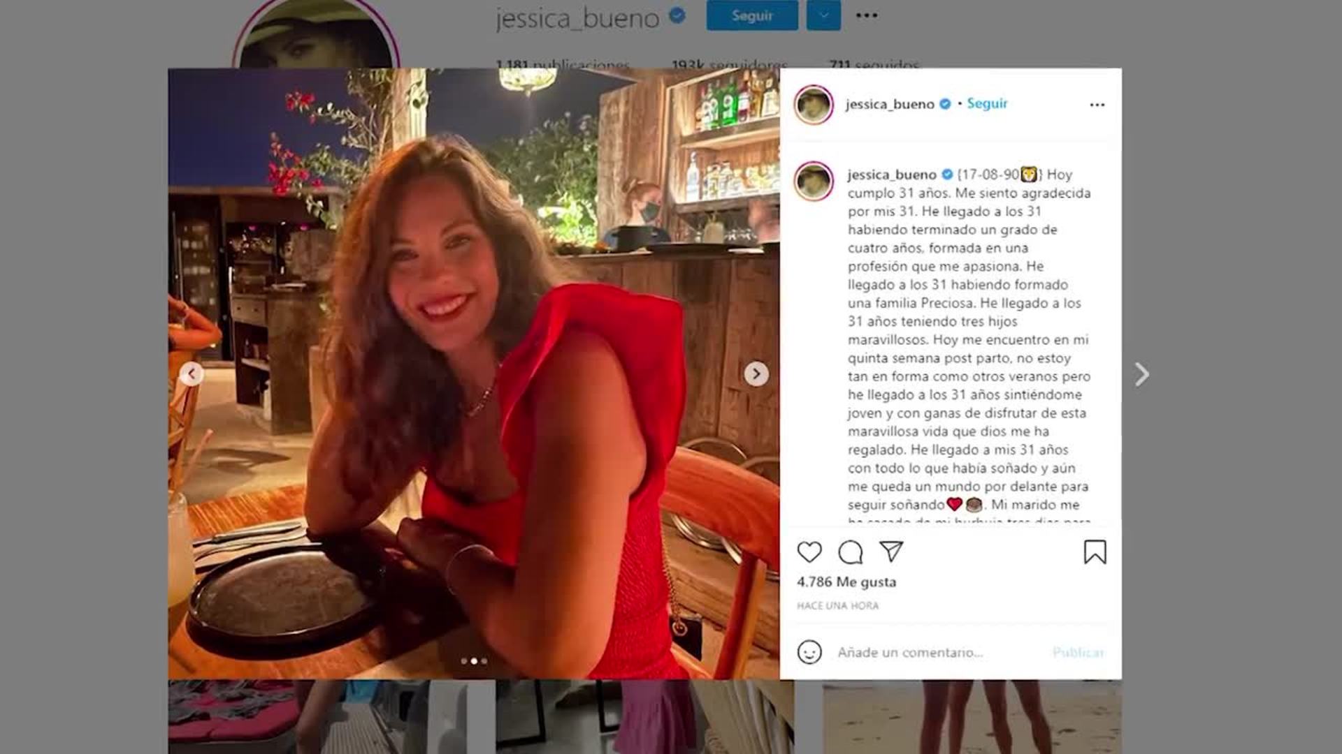Expand suggestions dropdown beside Seguir button
Image resolution: width=1342 pixels, height=754 pixels.
(823, 15)
